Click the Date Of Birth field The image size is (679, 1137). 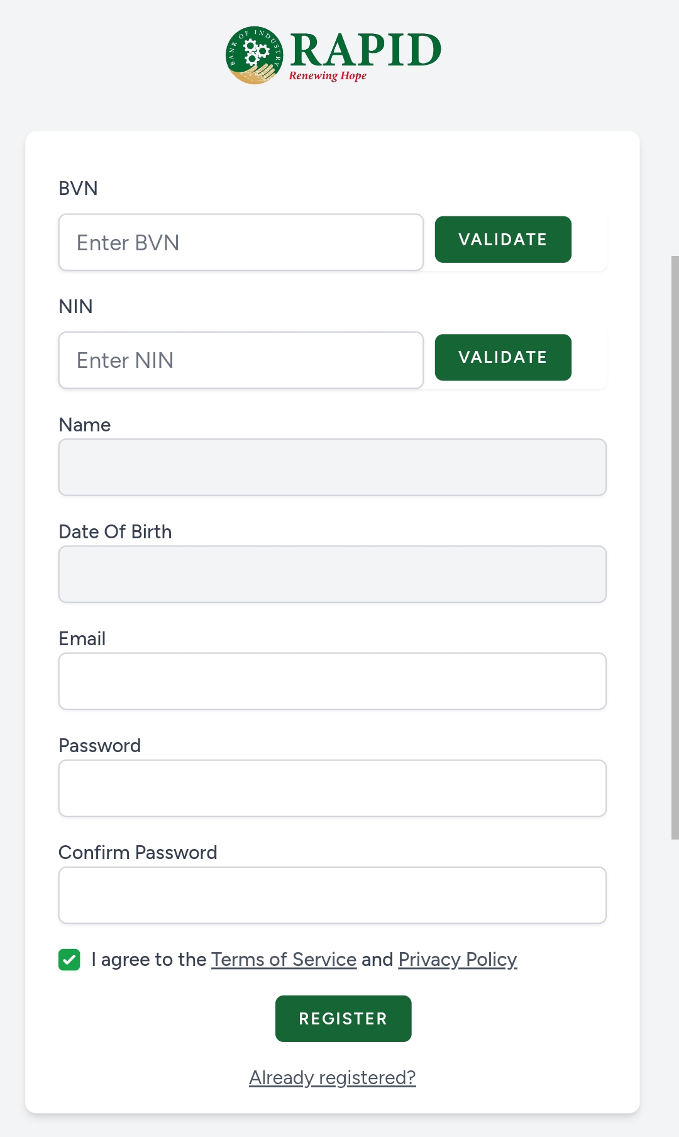point(332,574)
